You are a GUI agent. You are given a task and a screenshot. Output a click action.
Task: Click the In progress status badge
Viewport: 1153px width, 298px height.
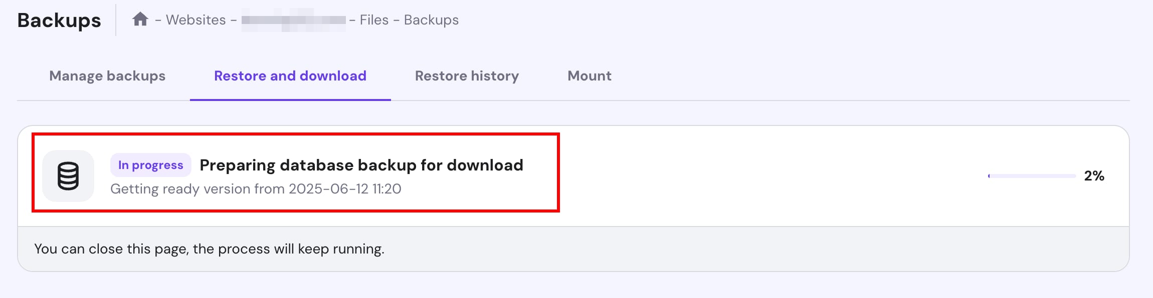coord(150,165)
